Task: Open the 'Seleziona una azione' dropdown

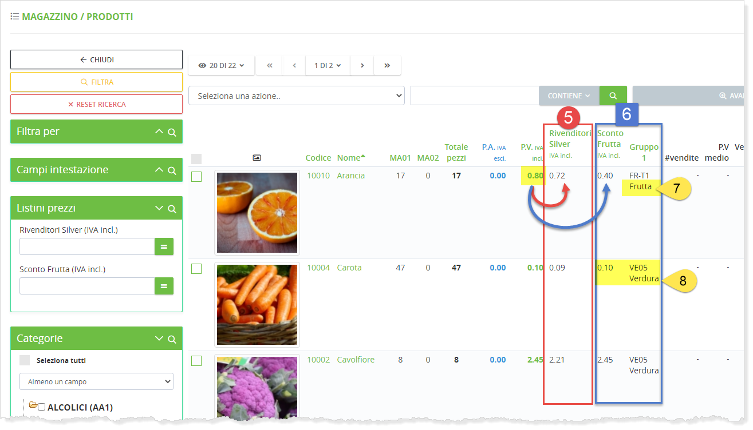Action: (x=296, y=96)
